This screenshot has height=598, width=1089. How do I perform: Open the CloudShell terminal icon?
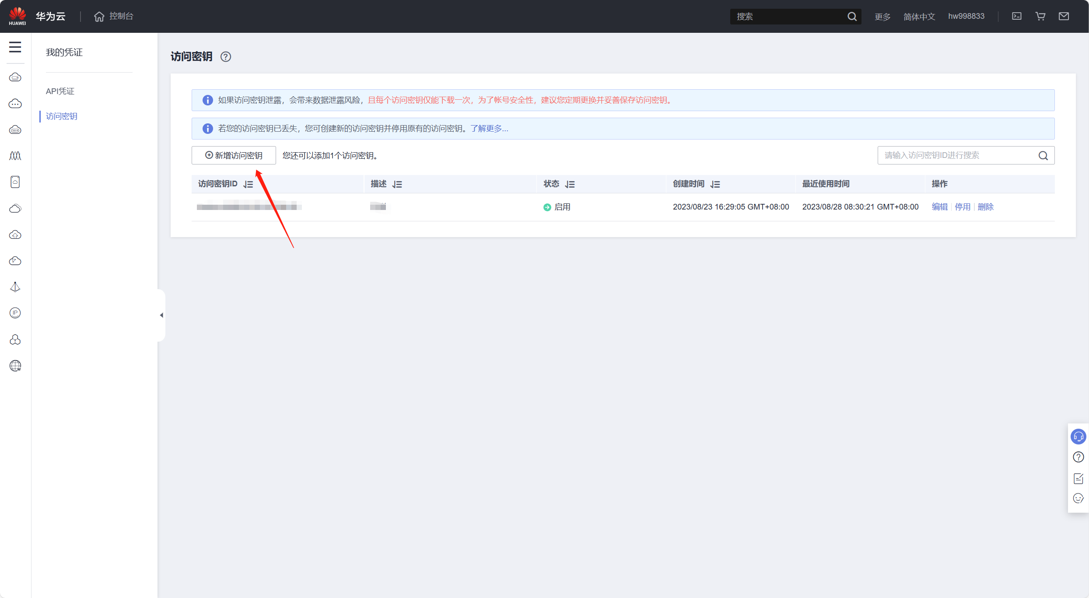tap(1016, 16)
